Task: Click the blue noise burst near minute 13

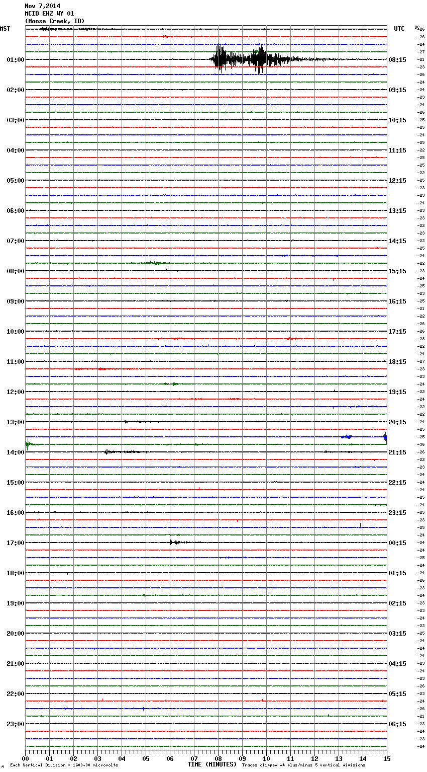Action: point(347,436)
